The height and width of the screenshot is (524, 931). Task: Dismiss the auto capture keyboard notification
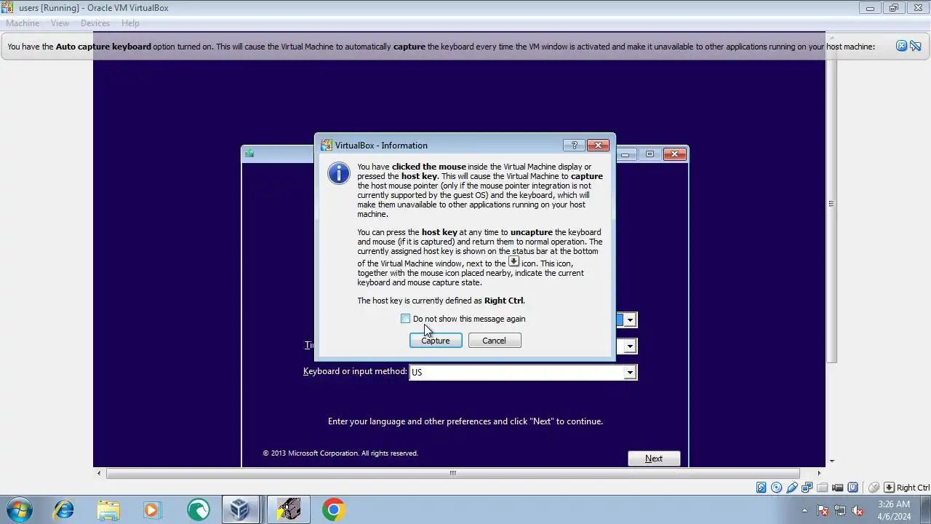coord(901,46)
